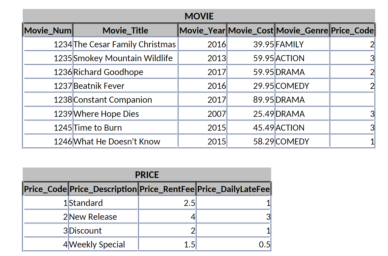Select the empty Price_Code cell for Constant Companion

[352, 100]
